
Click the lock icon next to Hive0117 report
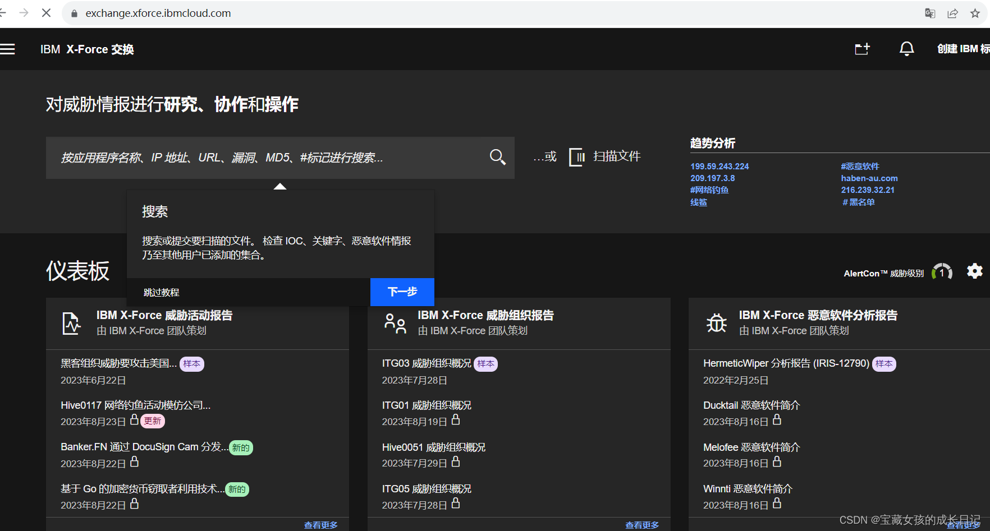point(135,419)
